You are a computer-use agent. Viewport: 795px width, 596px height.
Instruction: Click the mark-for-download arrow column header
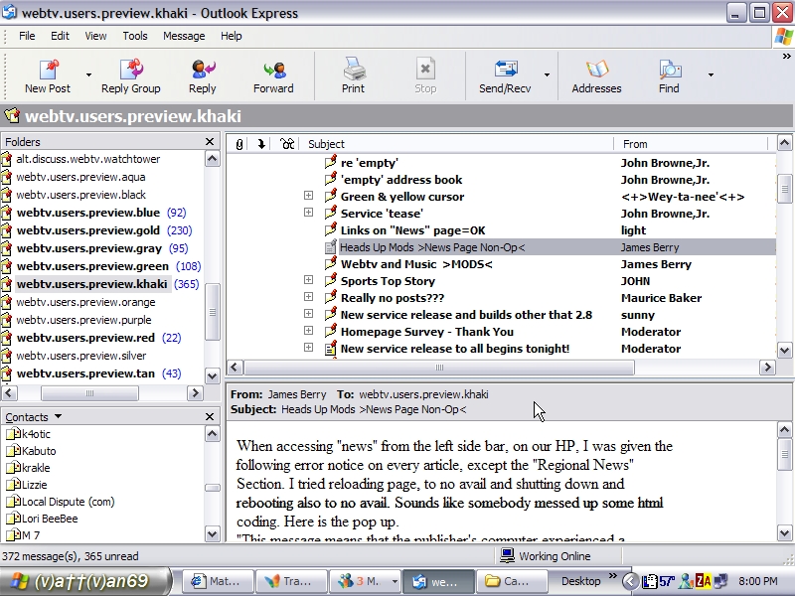coord(261,144)
